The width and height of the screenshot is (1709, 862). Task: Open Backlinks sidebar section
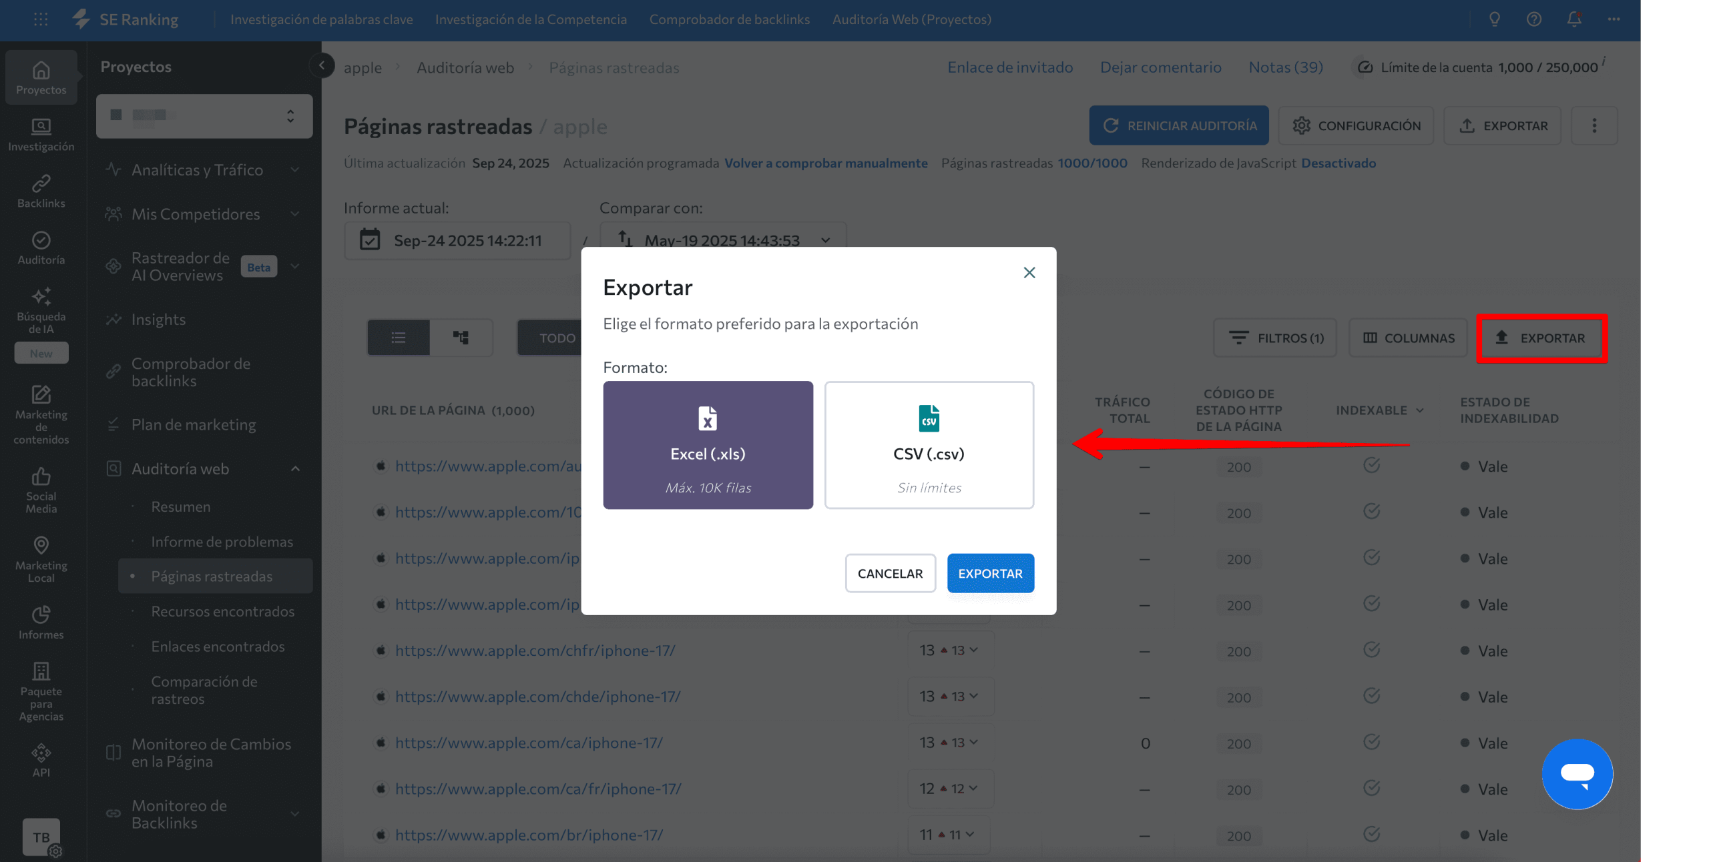41,191
